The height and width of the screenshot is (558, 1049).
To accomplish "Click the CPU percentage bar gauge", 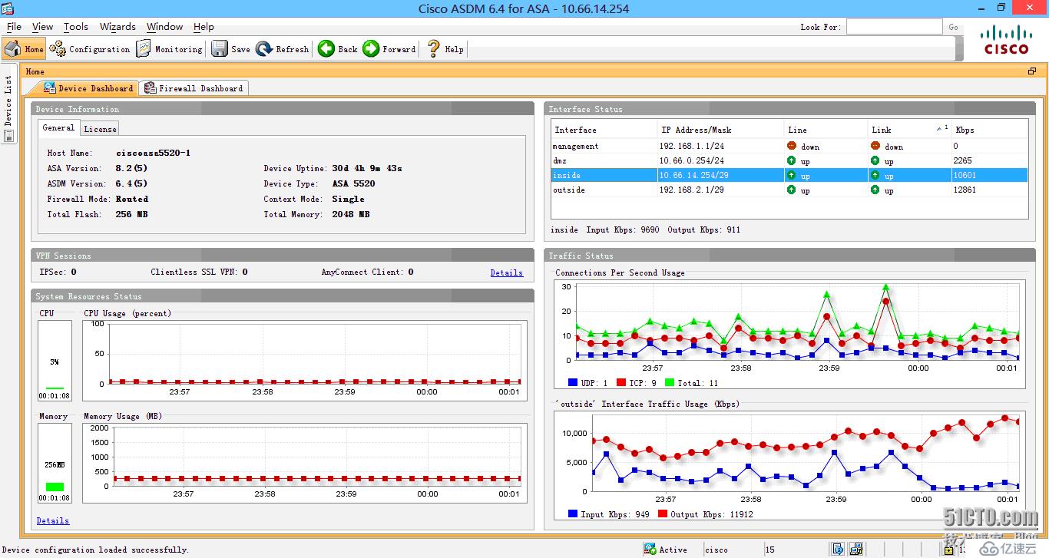I will (55, 361).
